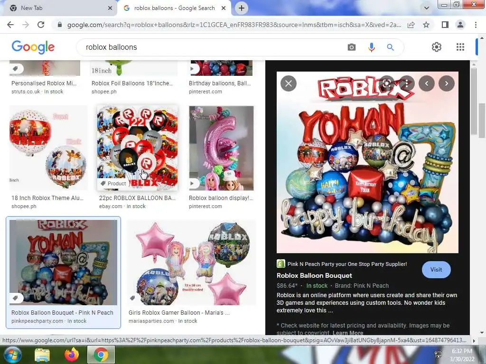This screenshot has height=364, width=486.
Task: Open the Google apps grid
Action: 460,47
